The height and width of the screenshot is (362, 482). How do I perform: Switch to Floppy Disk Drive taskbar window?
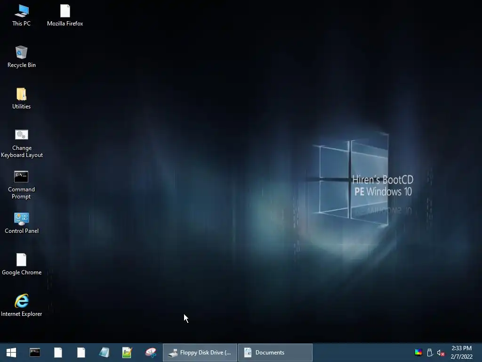pyautogui.click(x=200, y=353)
